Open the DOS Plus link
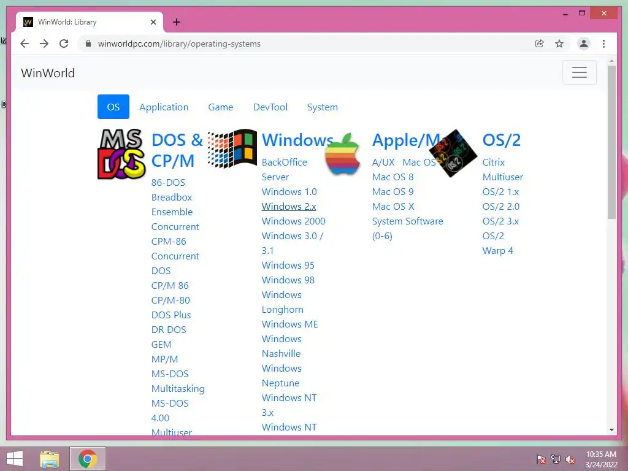Image resolution: width=628 pixels, height=471 pixels. point(171,315)
